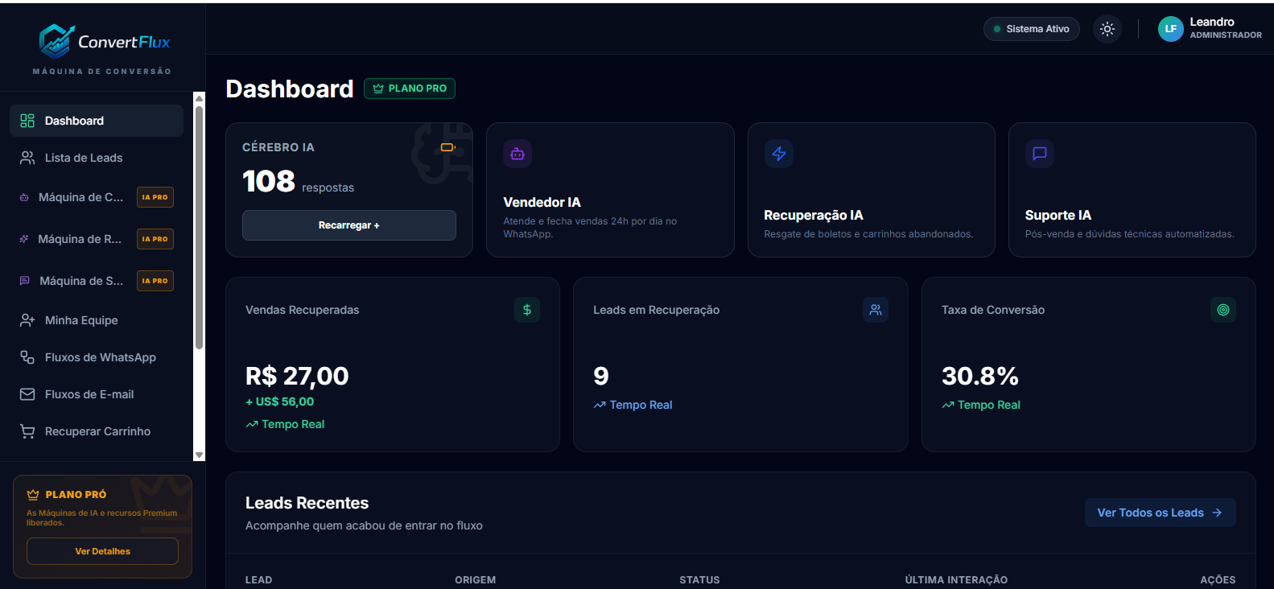Click the battery icon in Cérebro IA card
This screenshot has height=589, width=1274.
click(x=448, y=147)
